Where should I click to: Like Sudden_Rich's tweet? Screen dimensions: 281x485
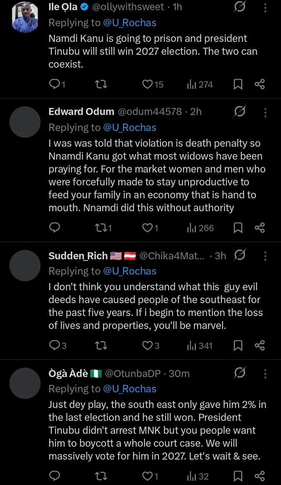coord(148,345)
